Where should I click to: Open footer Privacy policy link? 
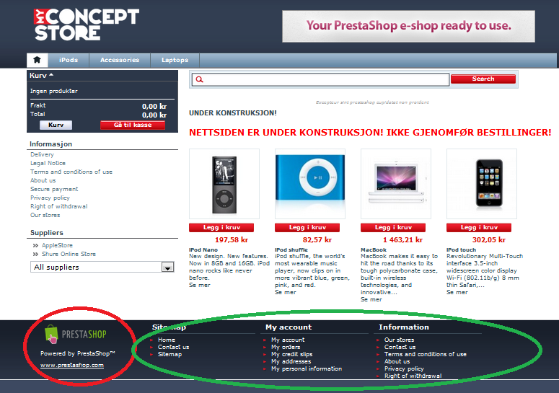click(x=404, y=368)
